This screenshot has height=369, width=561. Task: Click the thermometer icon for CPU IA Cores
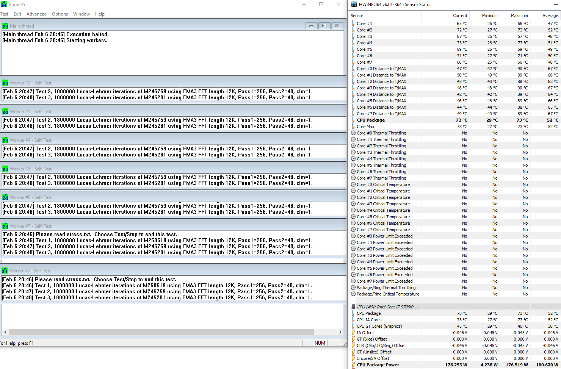(353, 319)
